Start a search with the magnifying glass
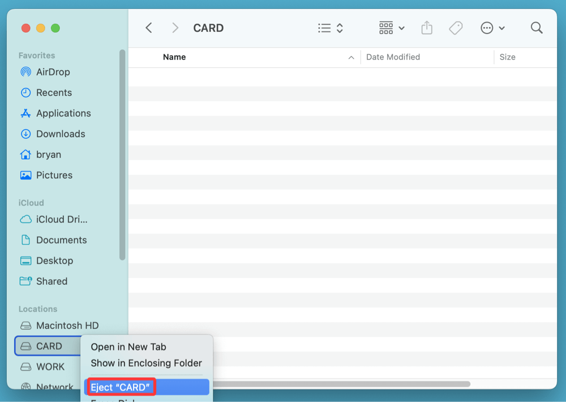The height and width of the screenshot is (402, 566). [x=536, y=27]
